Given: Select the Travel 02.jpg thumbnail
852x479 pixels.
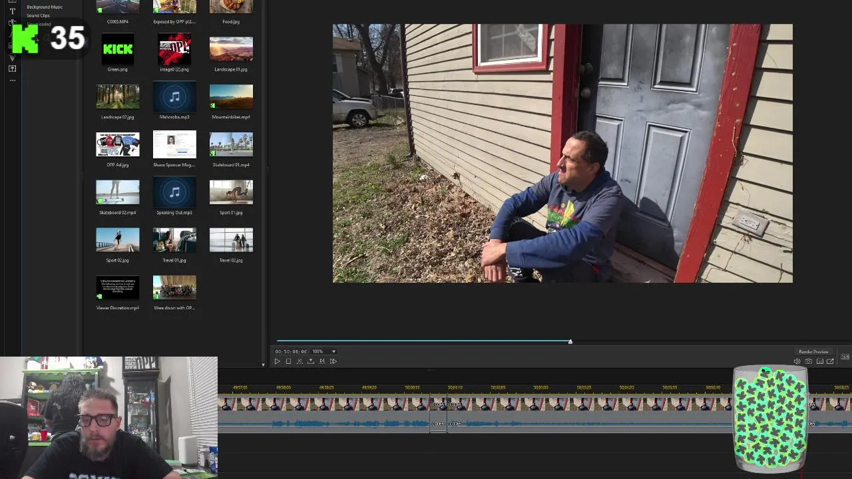Looking at the screenshot, I should pos(231,240).
